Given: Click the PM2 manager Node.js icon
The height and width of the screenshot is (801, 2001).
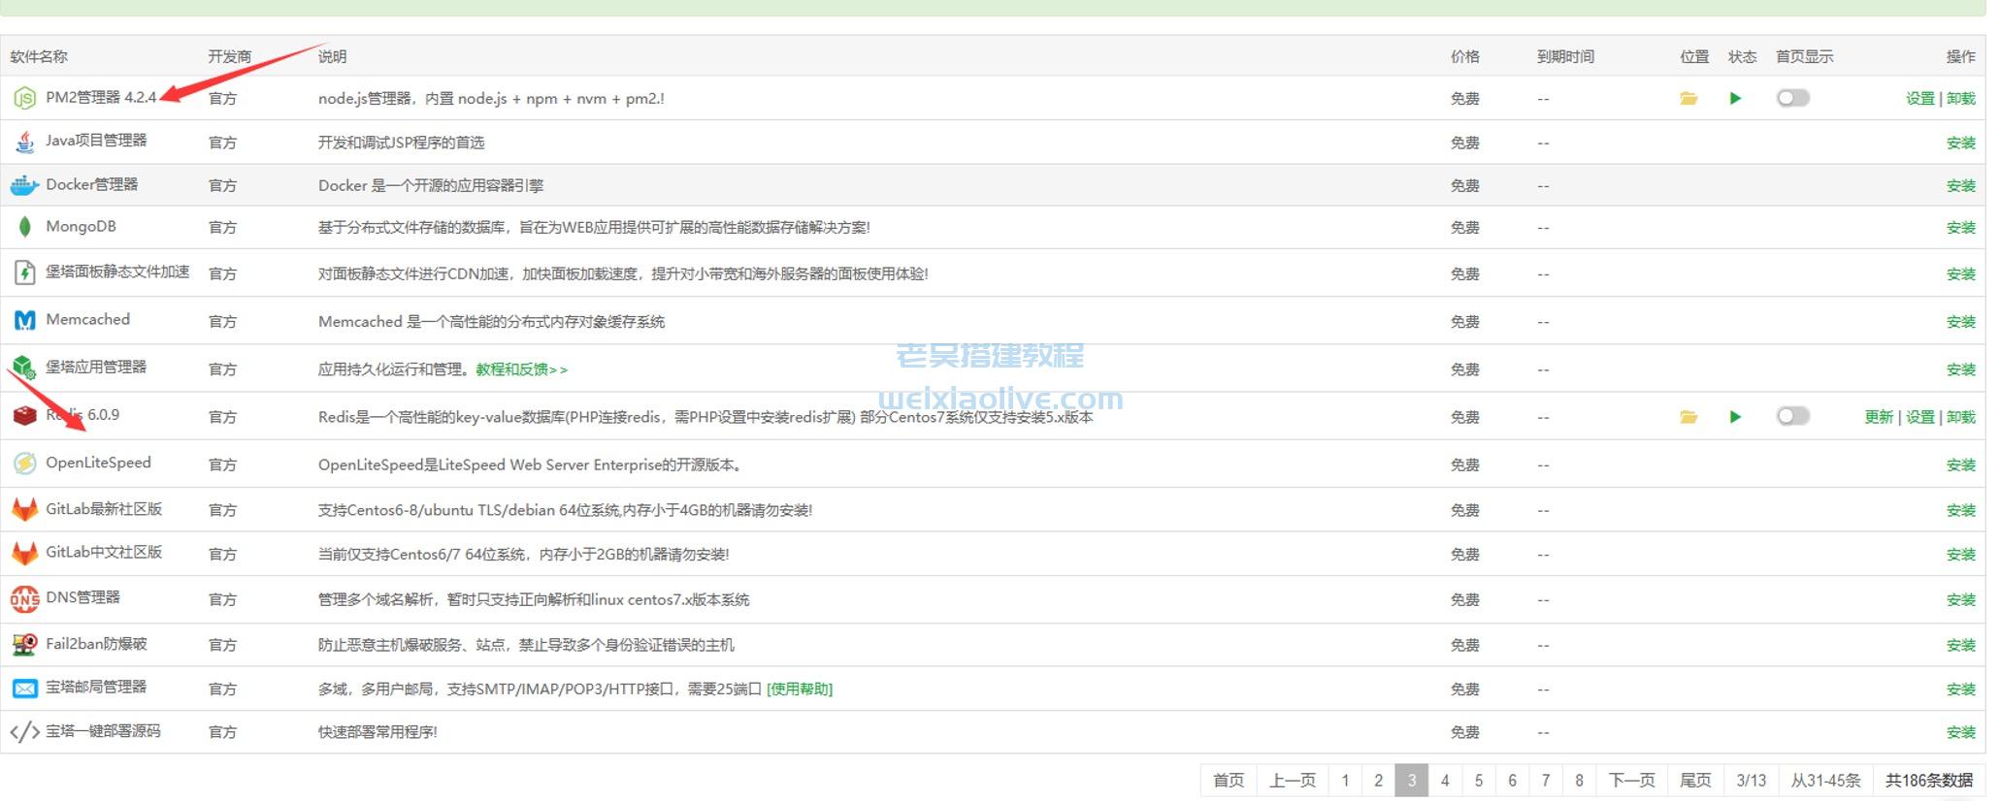Looking at the screenshot, I should (24, 98).
